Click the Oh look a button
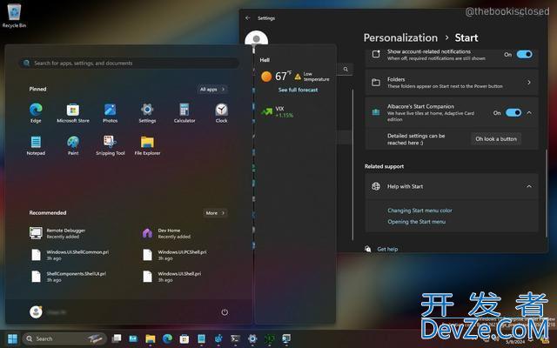557x348 pixels. pos(496,139)
